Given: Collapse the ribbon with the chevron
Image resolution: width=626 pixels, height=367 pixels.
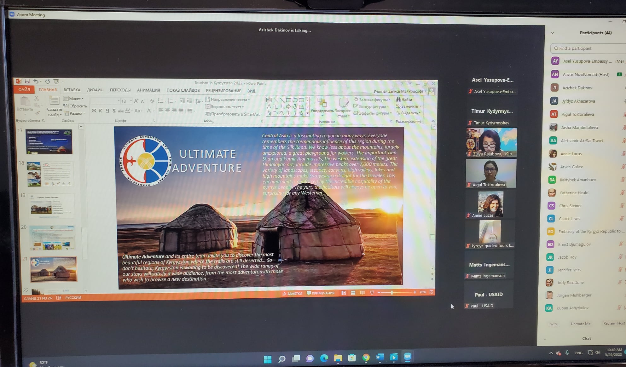Looking at the screenshot, I should coord(433,121).
